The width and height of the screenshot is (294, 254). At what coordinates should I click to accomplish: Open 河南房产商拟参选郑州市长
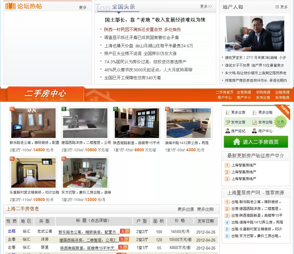(256, 81)
